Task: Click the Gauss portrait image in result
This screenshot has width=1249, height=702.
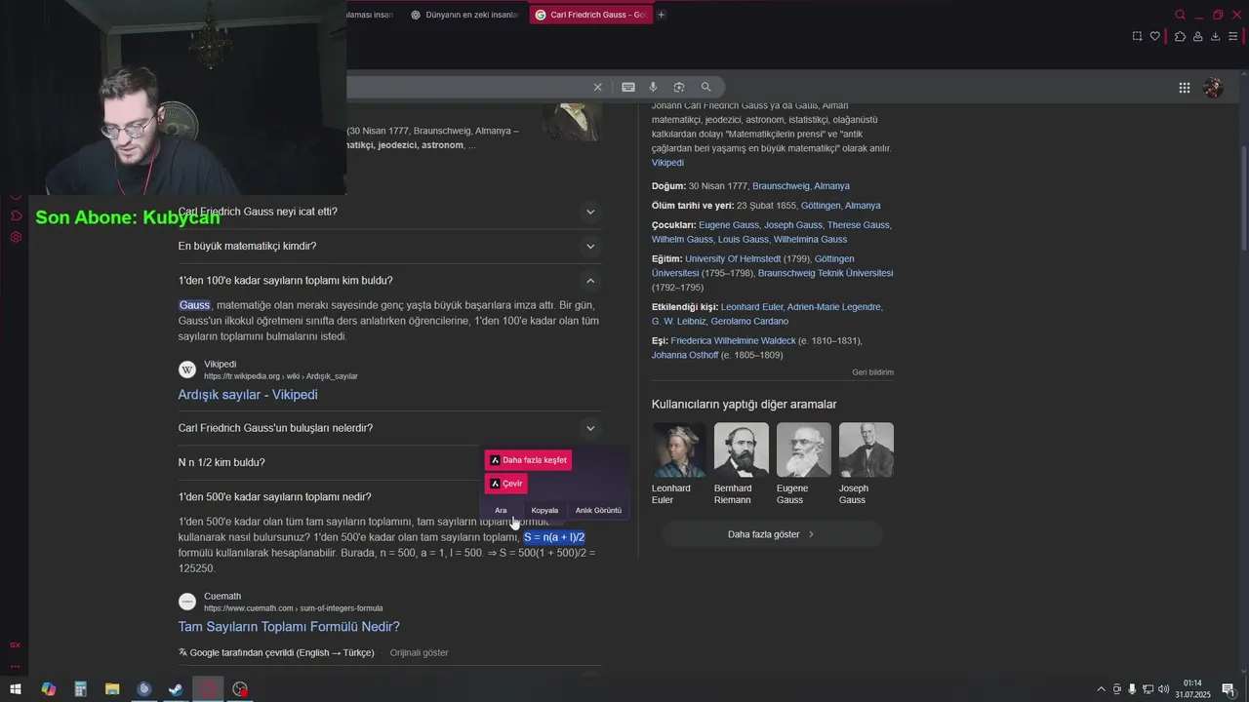Action: [x=572, y=121]
